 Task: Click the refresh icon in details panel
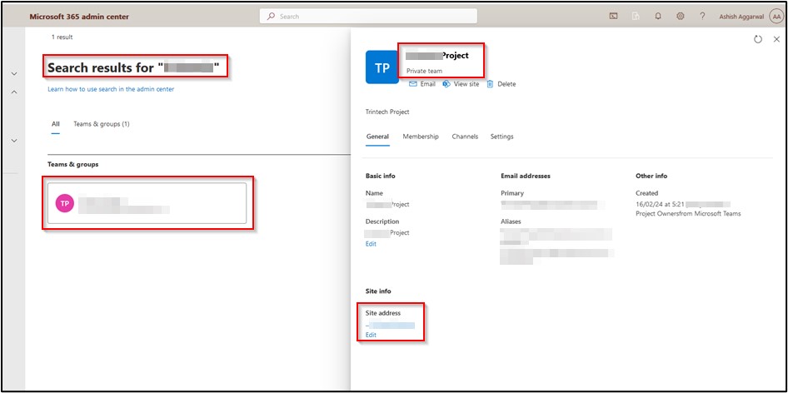tap(758, 39)
